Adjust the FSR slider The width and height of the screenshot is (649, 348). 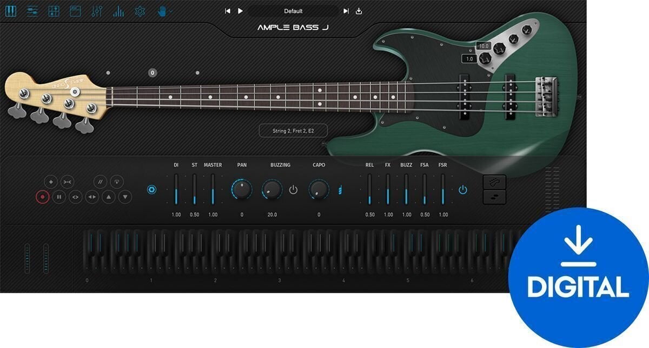[443, 189]
